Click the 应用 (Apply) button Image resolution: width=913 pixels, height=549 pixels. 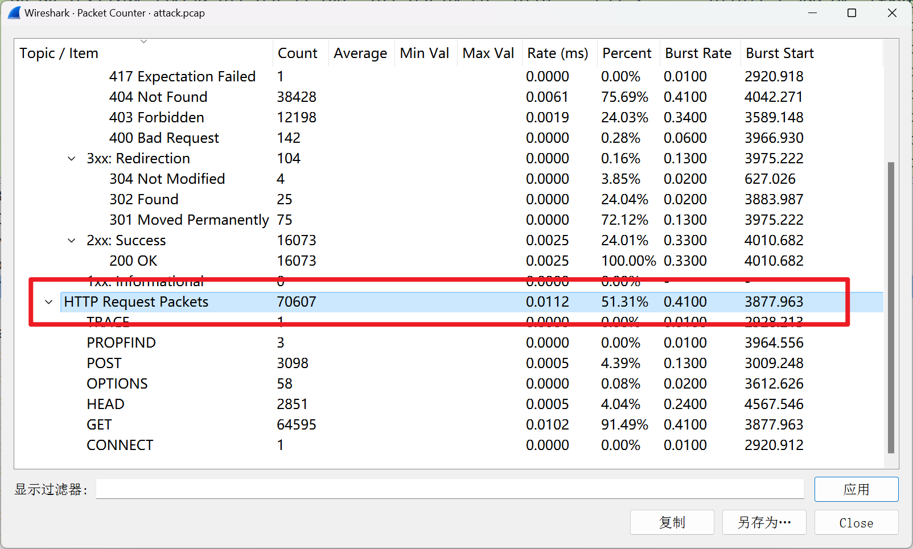(x=856, y=489)
